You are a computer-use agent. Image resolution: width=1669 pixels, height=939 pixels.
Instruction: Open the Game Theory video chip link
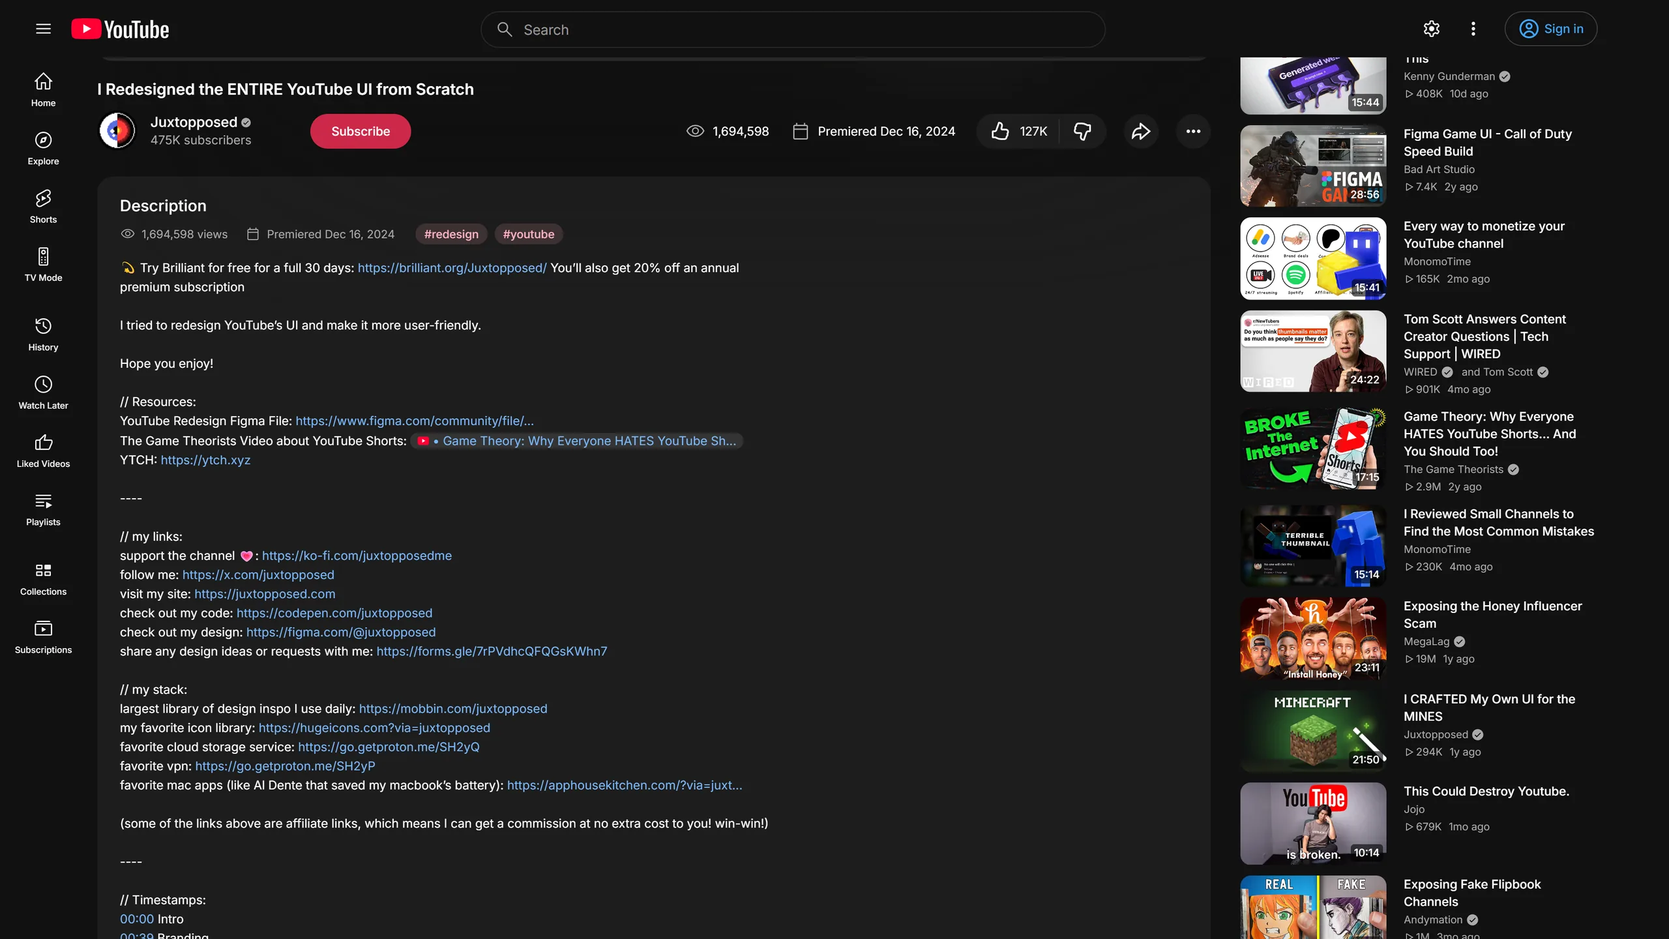click(577, 441)
